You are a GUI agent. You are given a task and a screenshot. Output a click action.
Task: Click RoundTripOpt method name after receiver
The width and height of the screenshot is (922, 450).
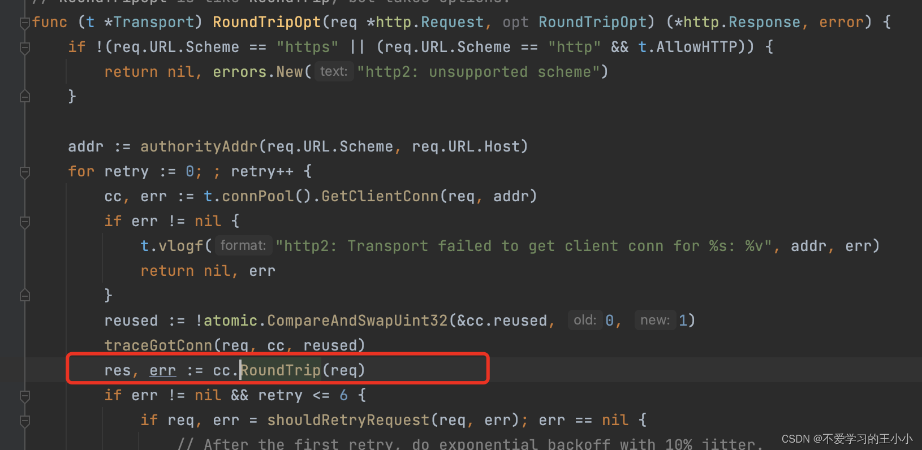click(x=267, y=22)
